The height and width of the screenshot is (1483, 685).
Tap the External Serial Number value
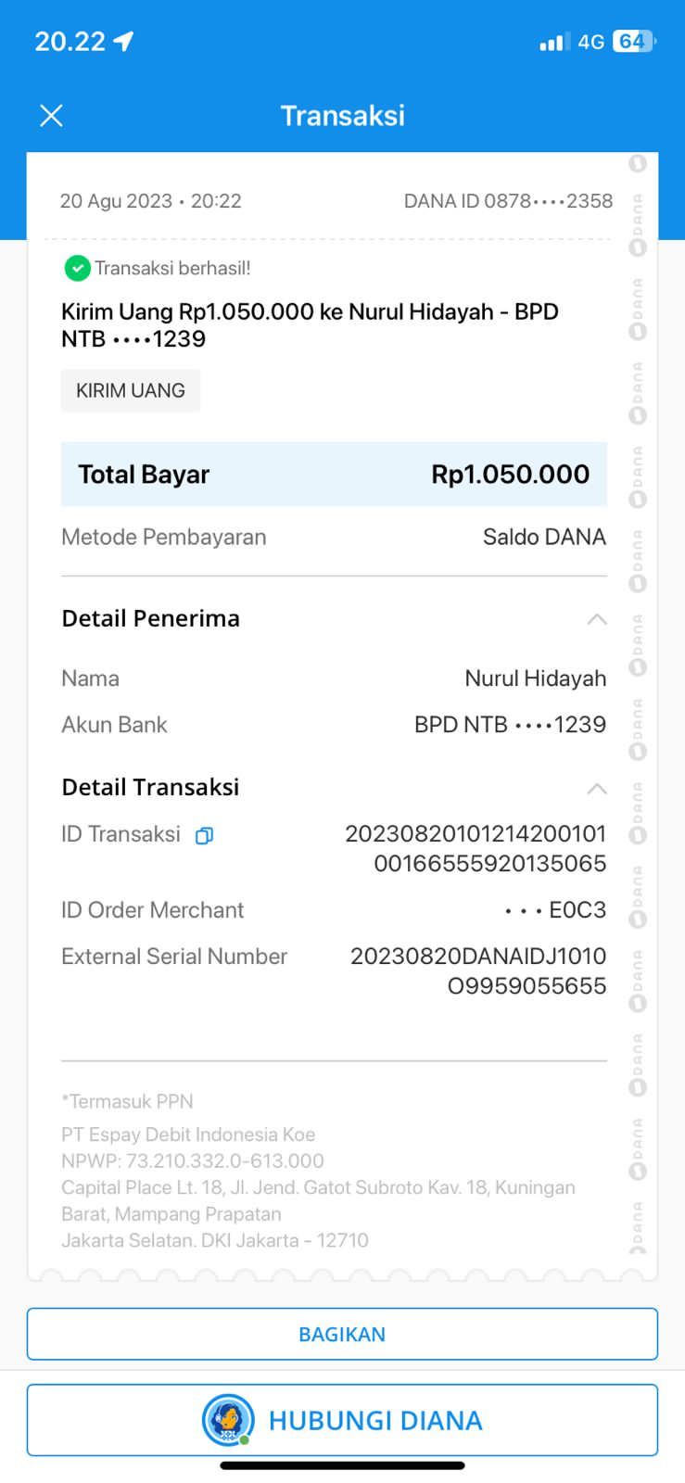click(478, 970)
